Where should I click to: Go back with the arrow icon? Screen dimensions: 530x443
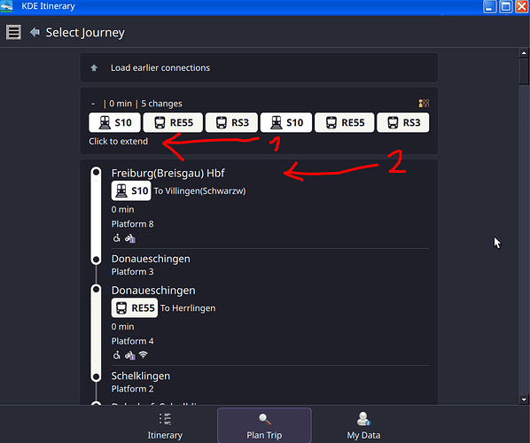tap(35, 33)
